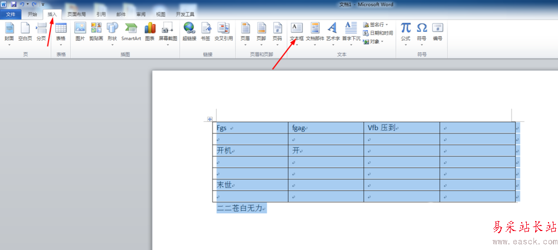Expand the cover page (封面) dropdown arrow
558x250 pixels.
(9, 45)
